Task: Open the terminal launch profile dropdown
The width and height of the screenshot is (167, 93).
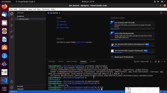Action: [x=153, y=61]
